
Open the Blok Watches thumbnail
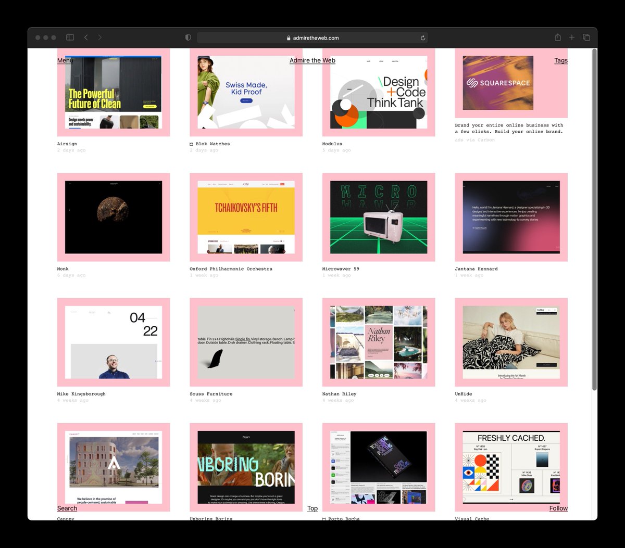pyautogui.click(x=246, y=92)
